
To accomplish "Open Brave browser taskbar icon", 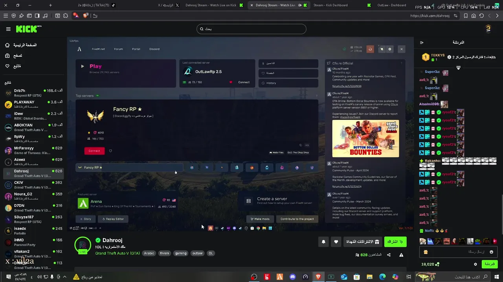I will coord(318,277).
